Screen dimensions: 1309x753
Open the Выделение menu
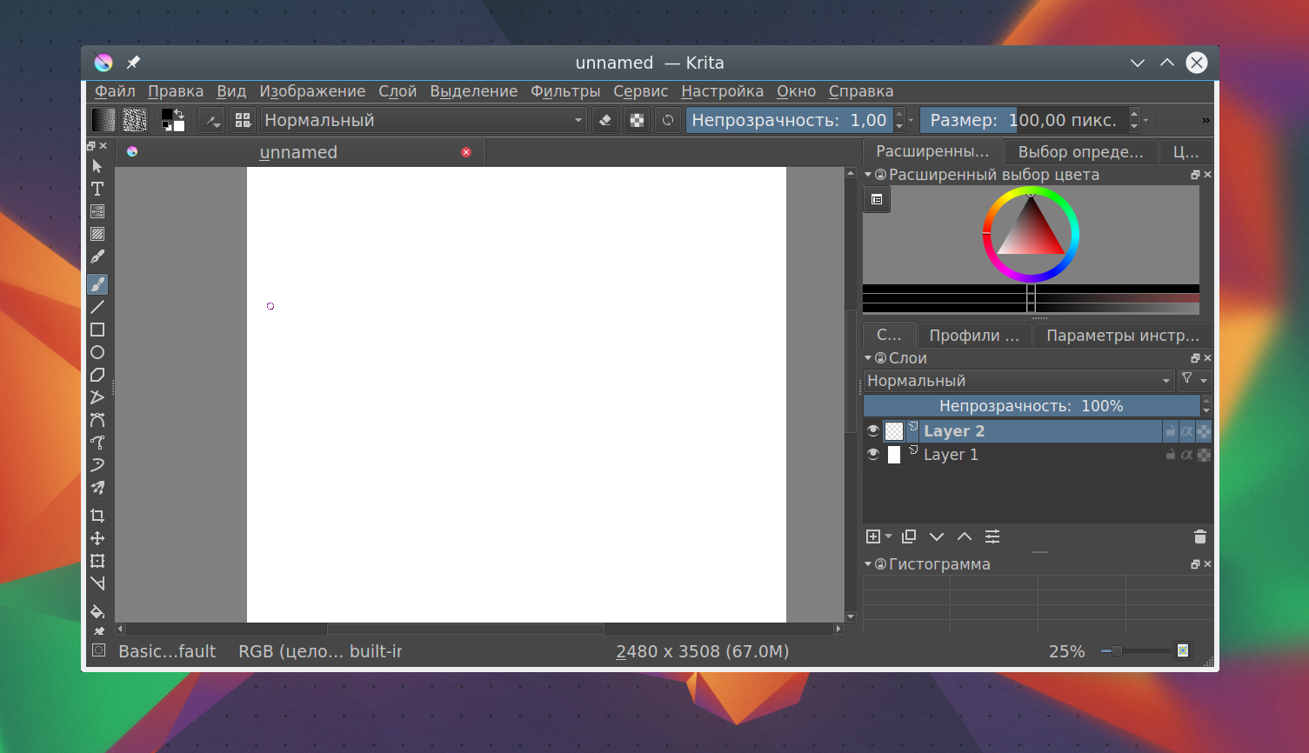(473, 91)
